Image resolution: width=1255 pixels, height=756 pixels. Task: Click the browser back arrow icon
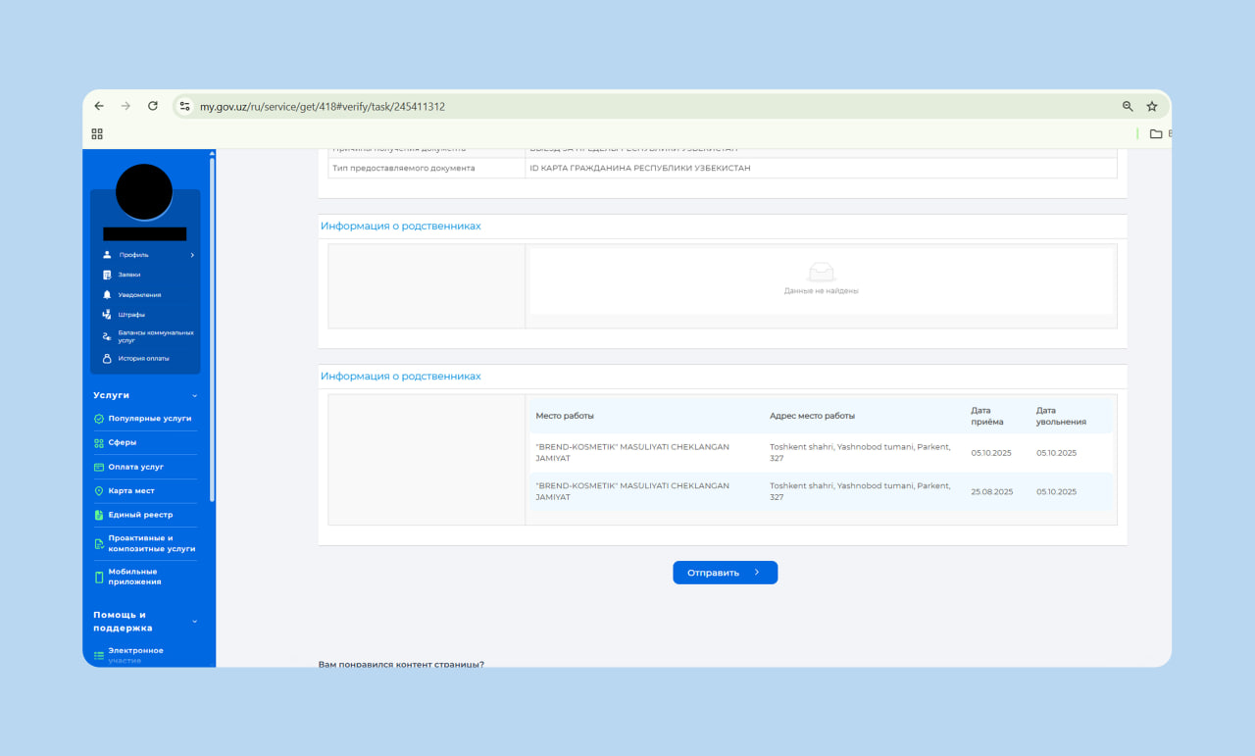[x=99, y=106]
